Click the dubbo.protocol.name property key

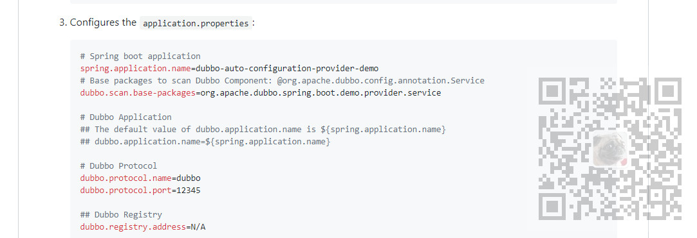click(125, 178)
